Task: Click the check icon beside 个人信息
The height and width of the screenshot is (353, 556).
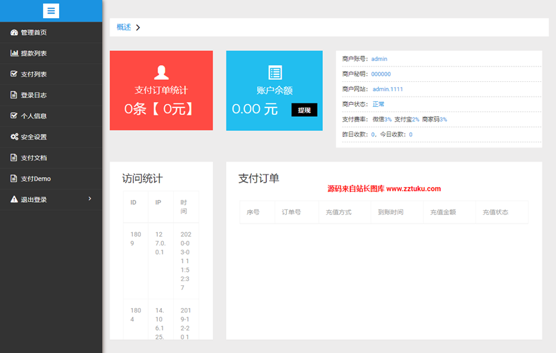Action: (14, 115)
